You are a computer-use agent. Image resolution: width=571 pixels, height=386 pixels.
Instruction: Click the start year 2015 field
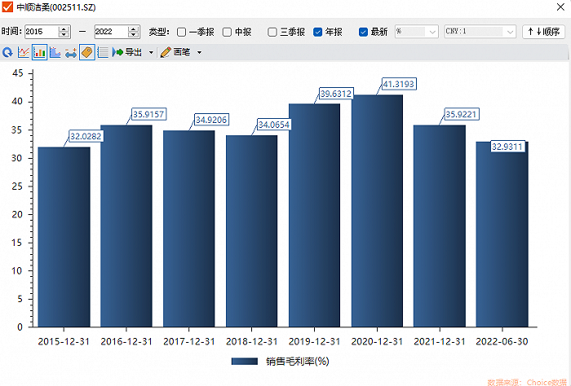click(x=40, y=32)
